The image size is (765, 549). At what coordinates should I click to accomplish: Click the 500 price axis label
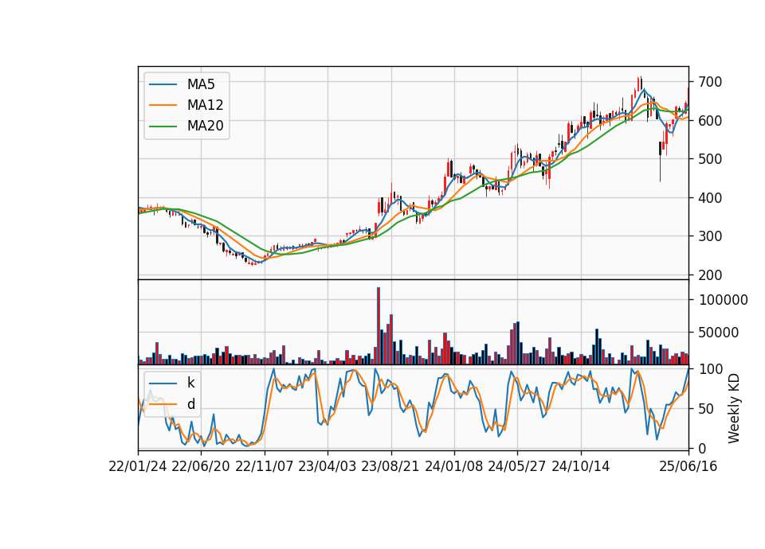[710, 159]
